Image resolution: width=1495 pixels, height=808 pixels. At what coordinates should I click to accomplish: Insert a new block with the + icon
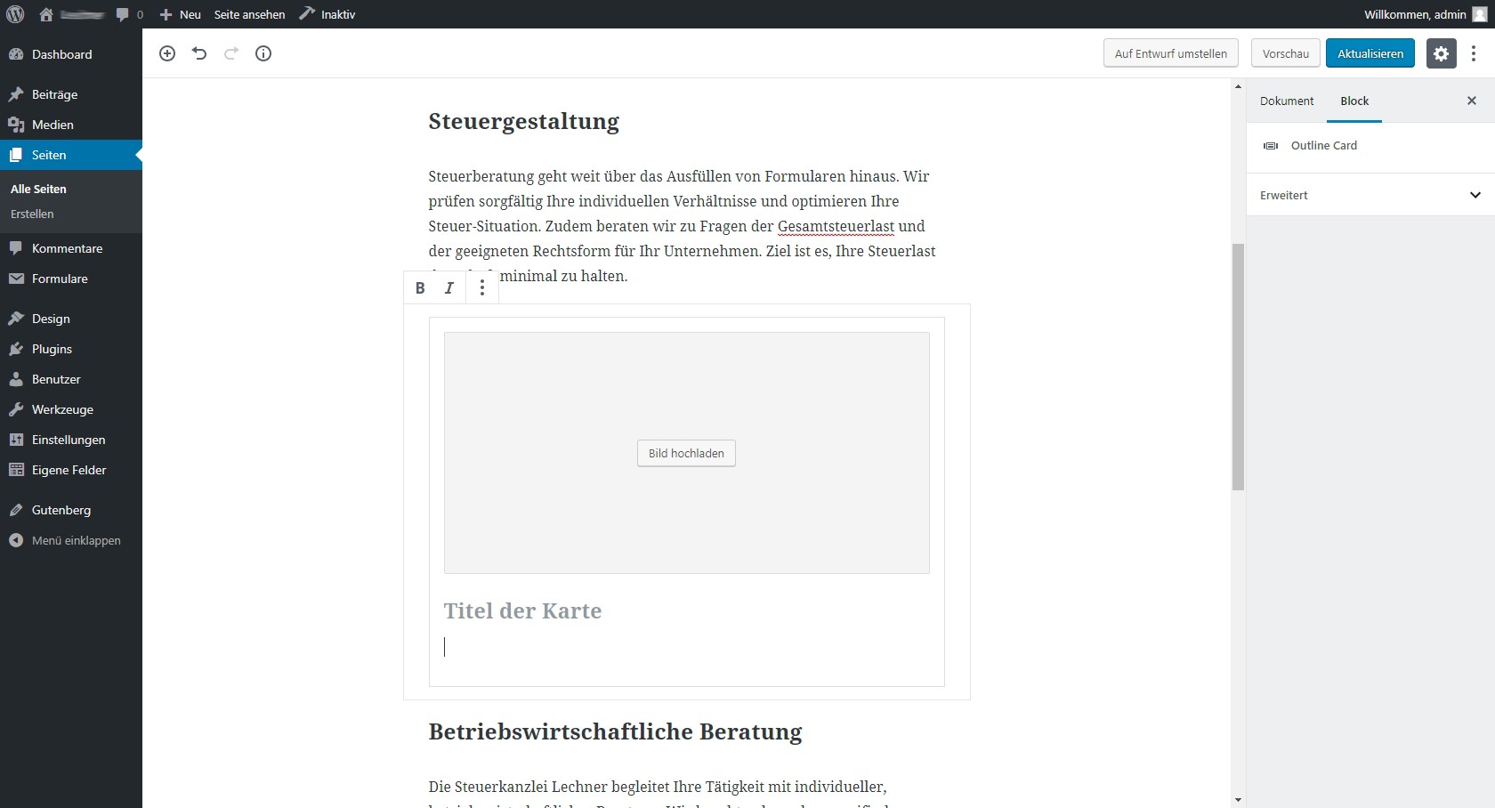click(x=166, y=53)
